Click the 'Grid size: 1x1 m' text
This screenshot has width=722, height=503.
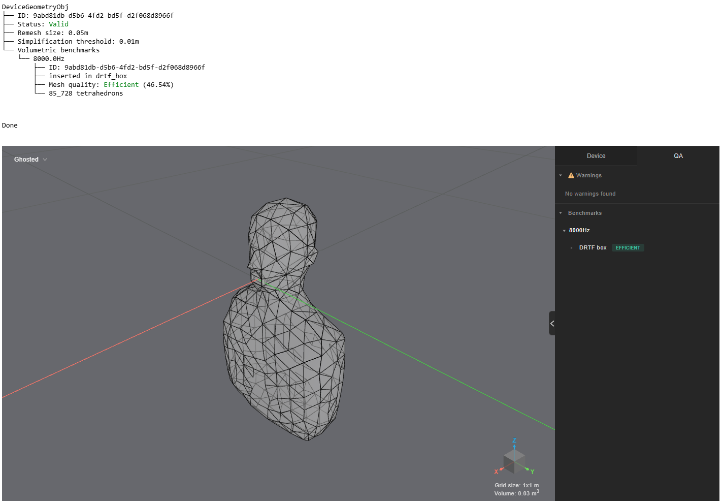(x=517, y=485)
